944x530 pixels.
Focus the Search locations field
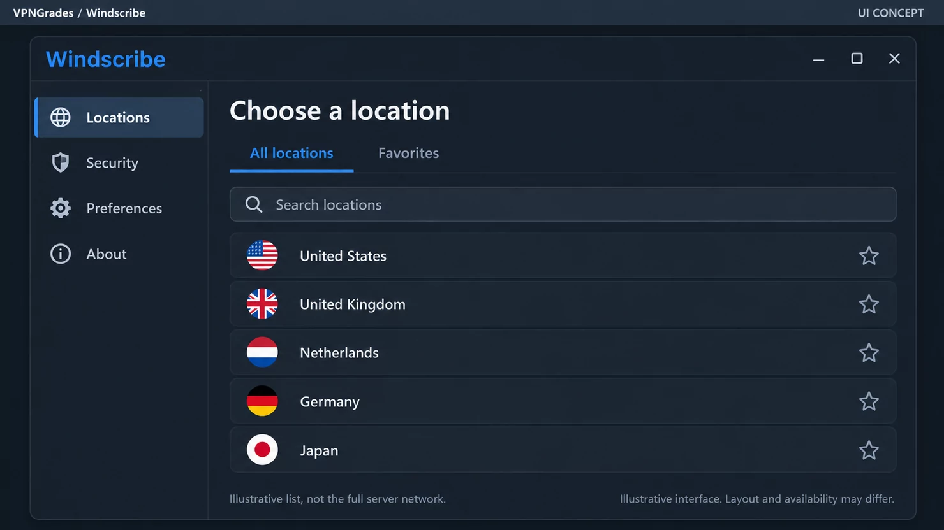coord(563,204)
